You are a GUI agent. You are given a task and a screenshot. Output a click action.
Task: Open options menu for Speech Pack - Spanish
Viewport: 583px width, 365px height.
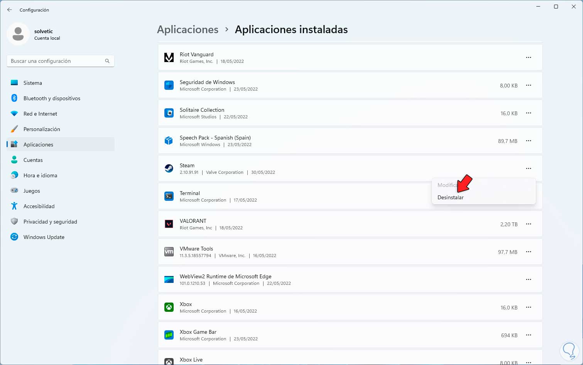tap(529, 141)
